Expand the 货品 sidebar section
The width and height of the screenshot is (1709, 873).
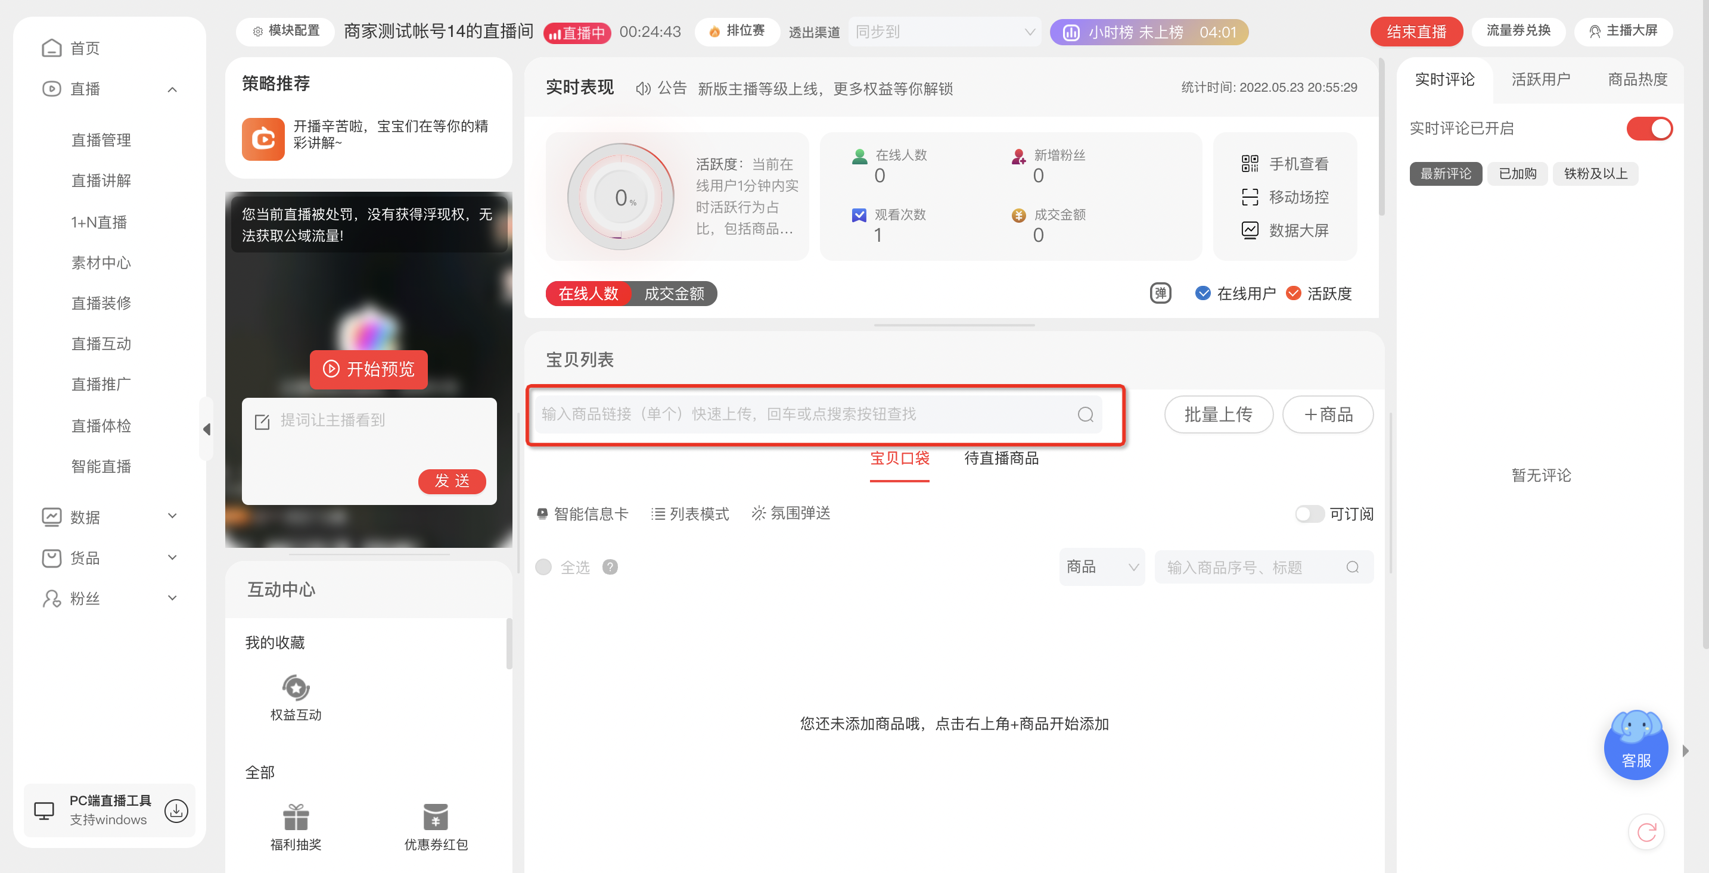tap(172, 557)
